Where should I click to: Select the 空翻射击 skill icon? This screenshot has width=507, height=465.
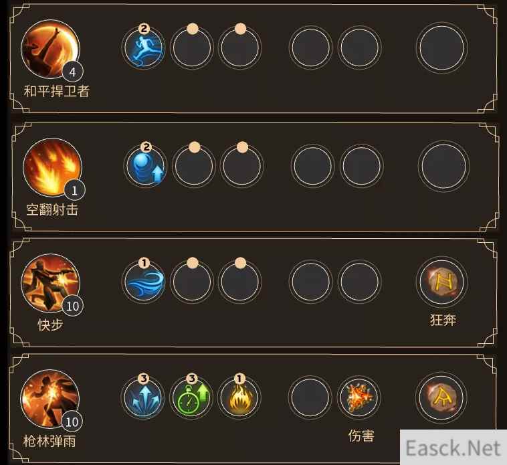click(52, 167)
